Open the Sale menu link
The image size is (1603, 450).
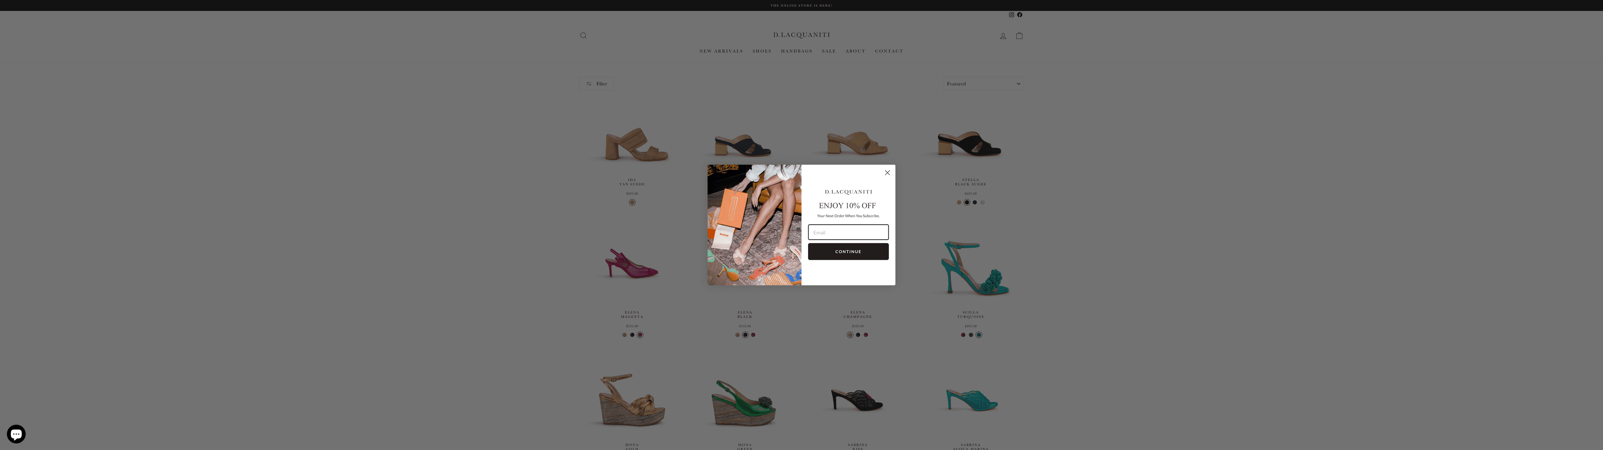pyautogui.click(x=828, y=51)
